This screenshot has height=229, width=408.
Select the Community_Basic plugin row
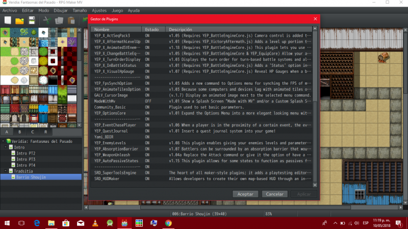201,107
